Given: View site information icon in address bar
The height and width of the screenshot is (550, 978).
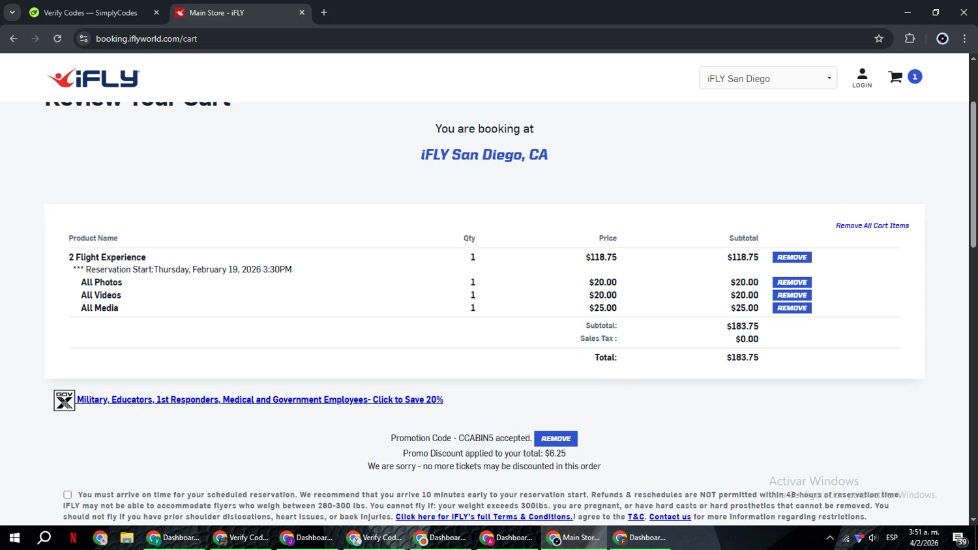Looking at the screenshot, I should [83, 38].
